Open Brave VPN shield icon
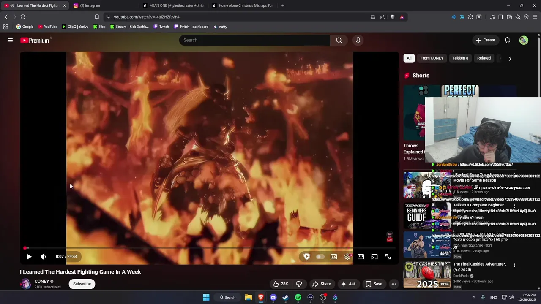The height and width of the screenshot is (304, 541). tap(526, 17)
